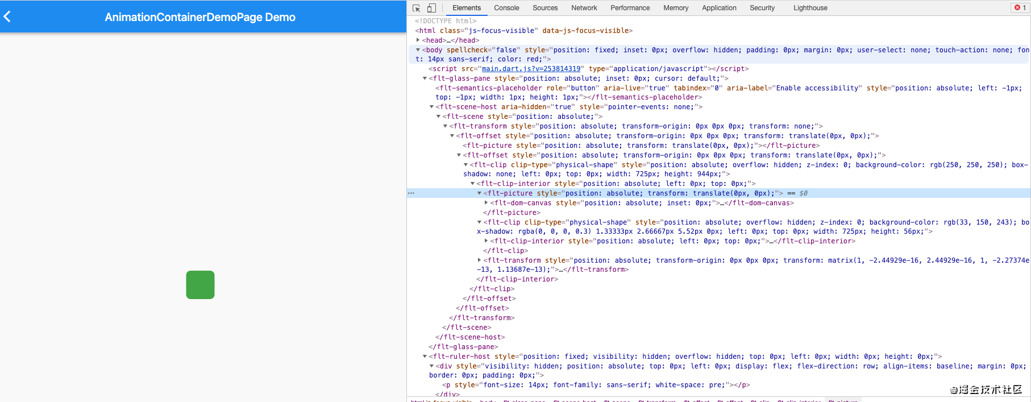Select flt-clip with background rgb(33, 150, 243)
Image resolution: width=1031 pixels, height=402 pixels.
(x=753, y=227)
